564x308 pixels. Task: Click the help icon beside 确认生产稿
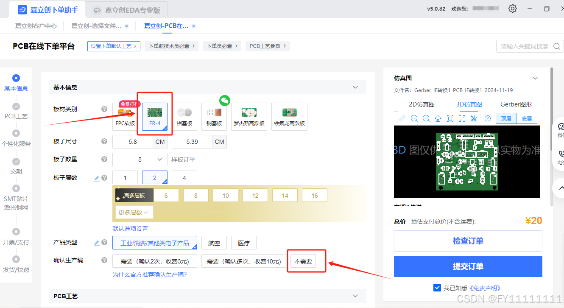click(104, 260)
